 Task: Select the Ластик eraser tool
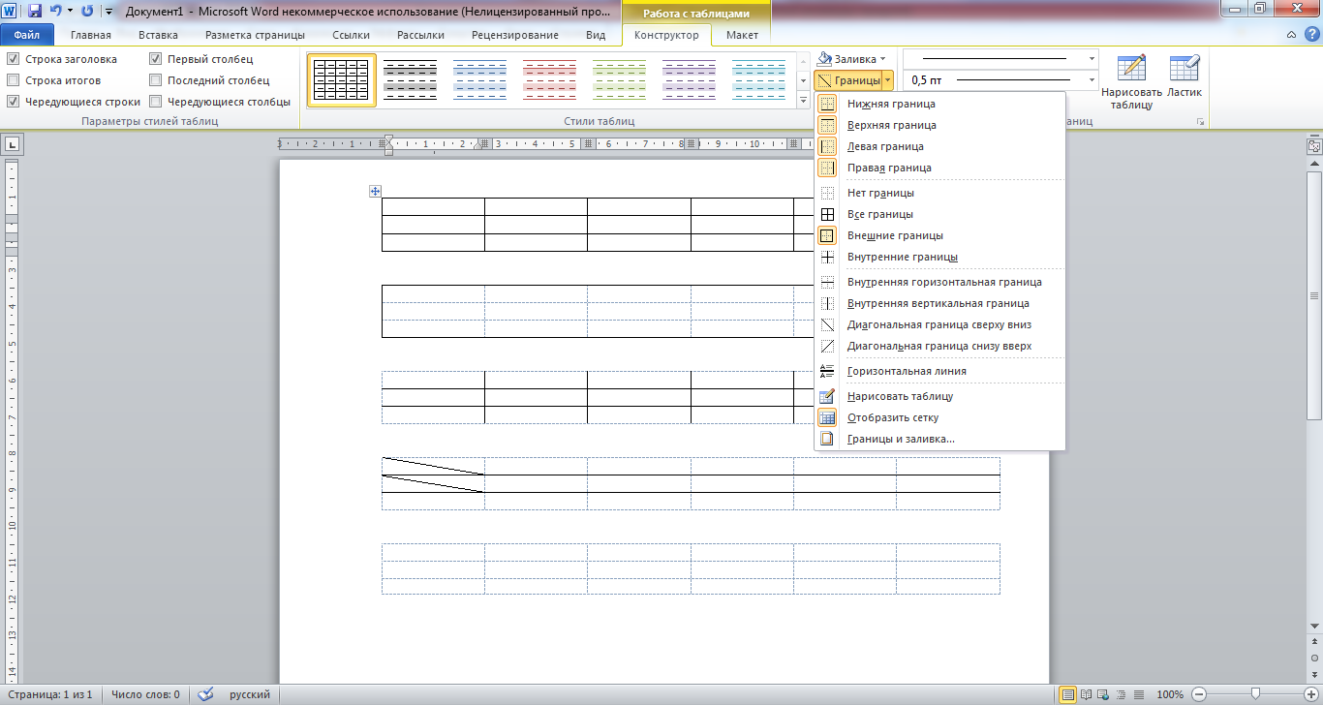click(1185, 77)
